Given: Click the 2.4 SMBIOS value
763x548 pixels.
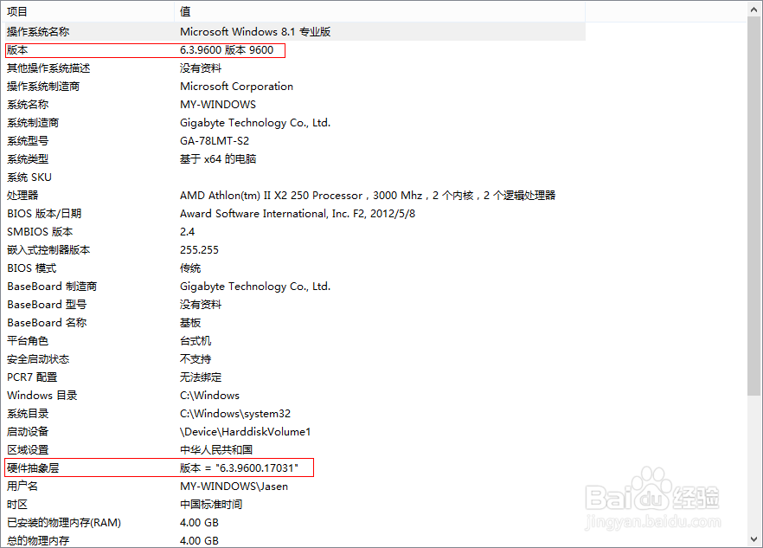Looking at the screenshot, I should (x=188, y=232).
